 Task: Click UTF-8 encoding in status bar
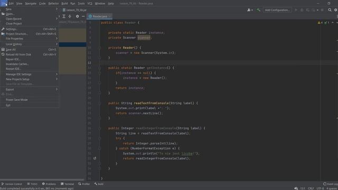point(320,188)
